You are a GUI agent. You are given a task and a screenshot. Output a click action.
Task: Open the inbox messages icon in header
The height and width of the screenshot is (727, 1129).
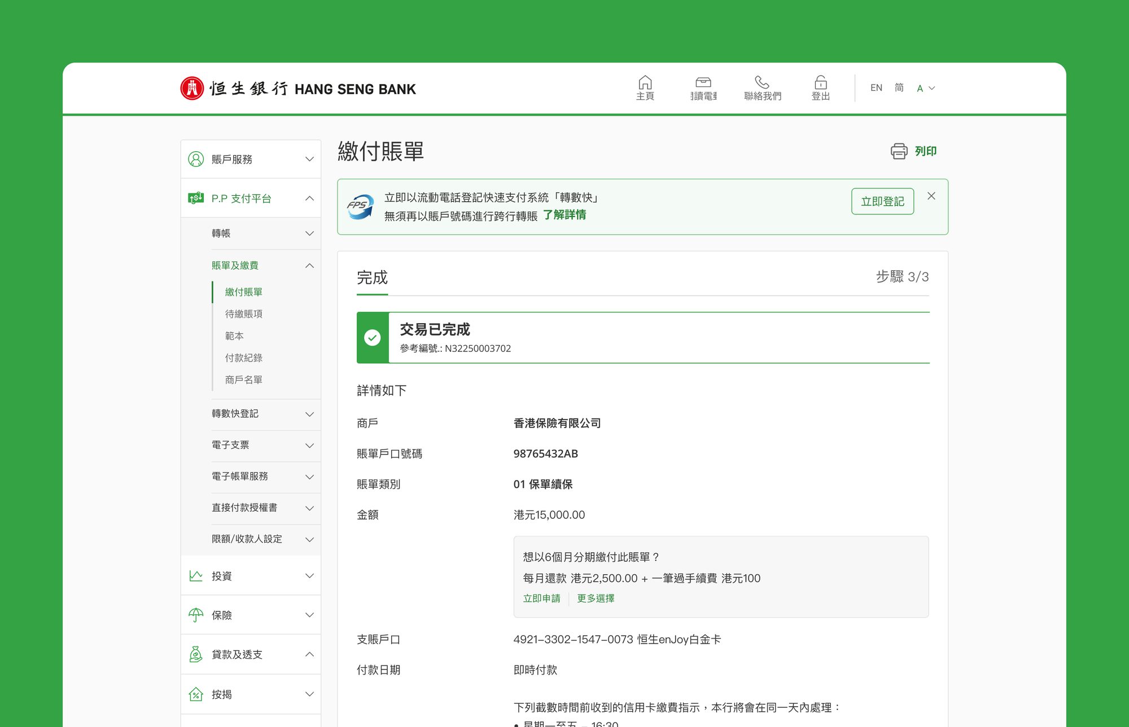pos(703,82)
